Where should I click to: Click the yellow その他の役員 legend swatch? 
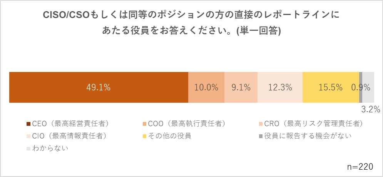[x=145, y=136]
